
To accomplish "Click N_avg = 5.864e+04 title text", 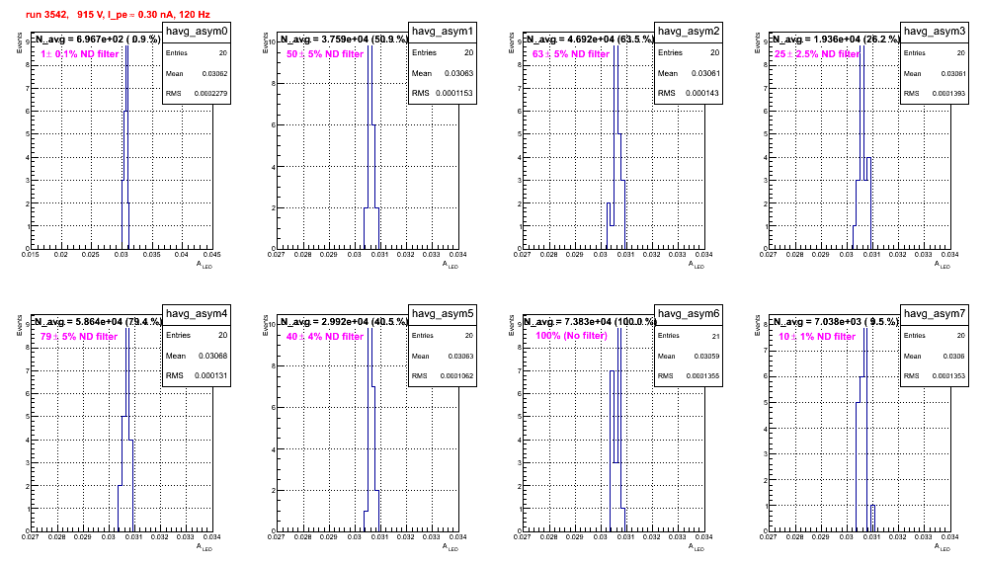I will tap(97, 321).
